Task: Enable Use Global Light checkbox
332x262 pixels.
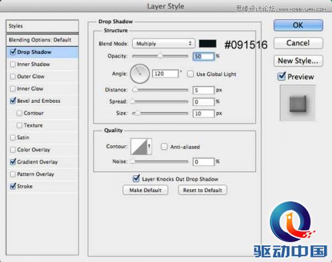Action: tap(191, 74)
